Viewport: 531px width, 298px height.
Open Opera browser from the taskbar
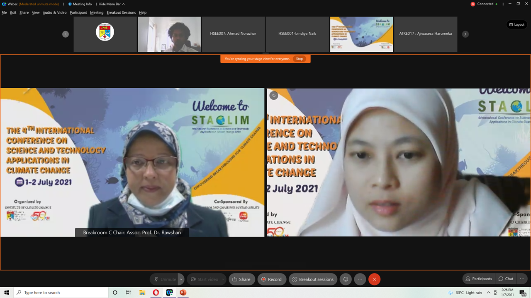(156, 293)
